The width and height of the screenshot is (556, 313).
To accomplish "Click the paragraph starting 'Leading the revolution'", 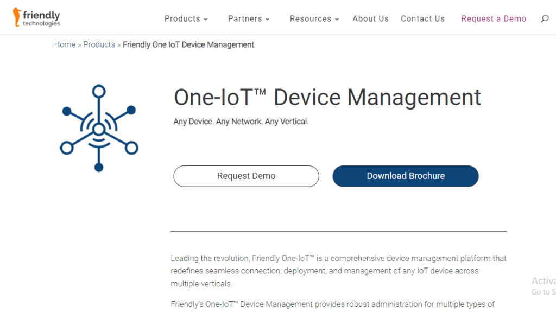I will click(339, 271).
